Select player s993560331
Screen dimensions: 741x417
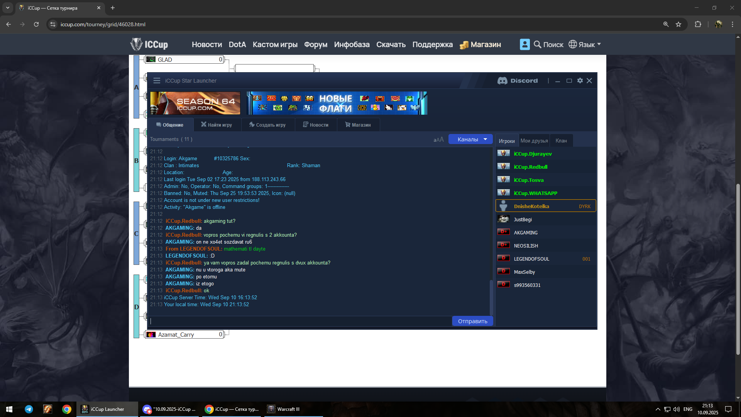click(x=546, y=285)
